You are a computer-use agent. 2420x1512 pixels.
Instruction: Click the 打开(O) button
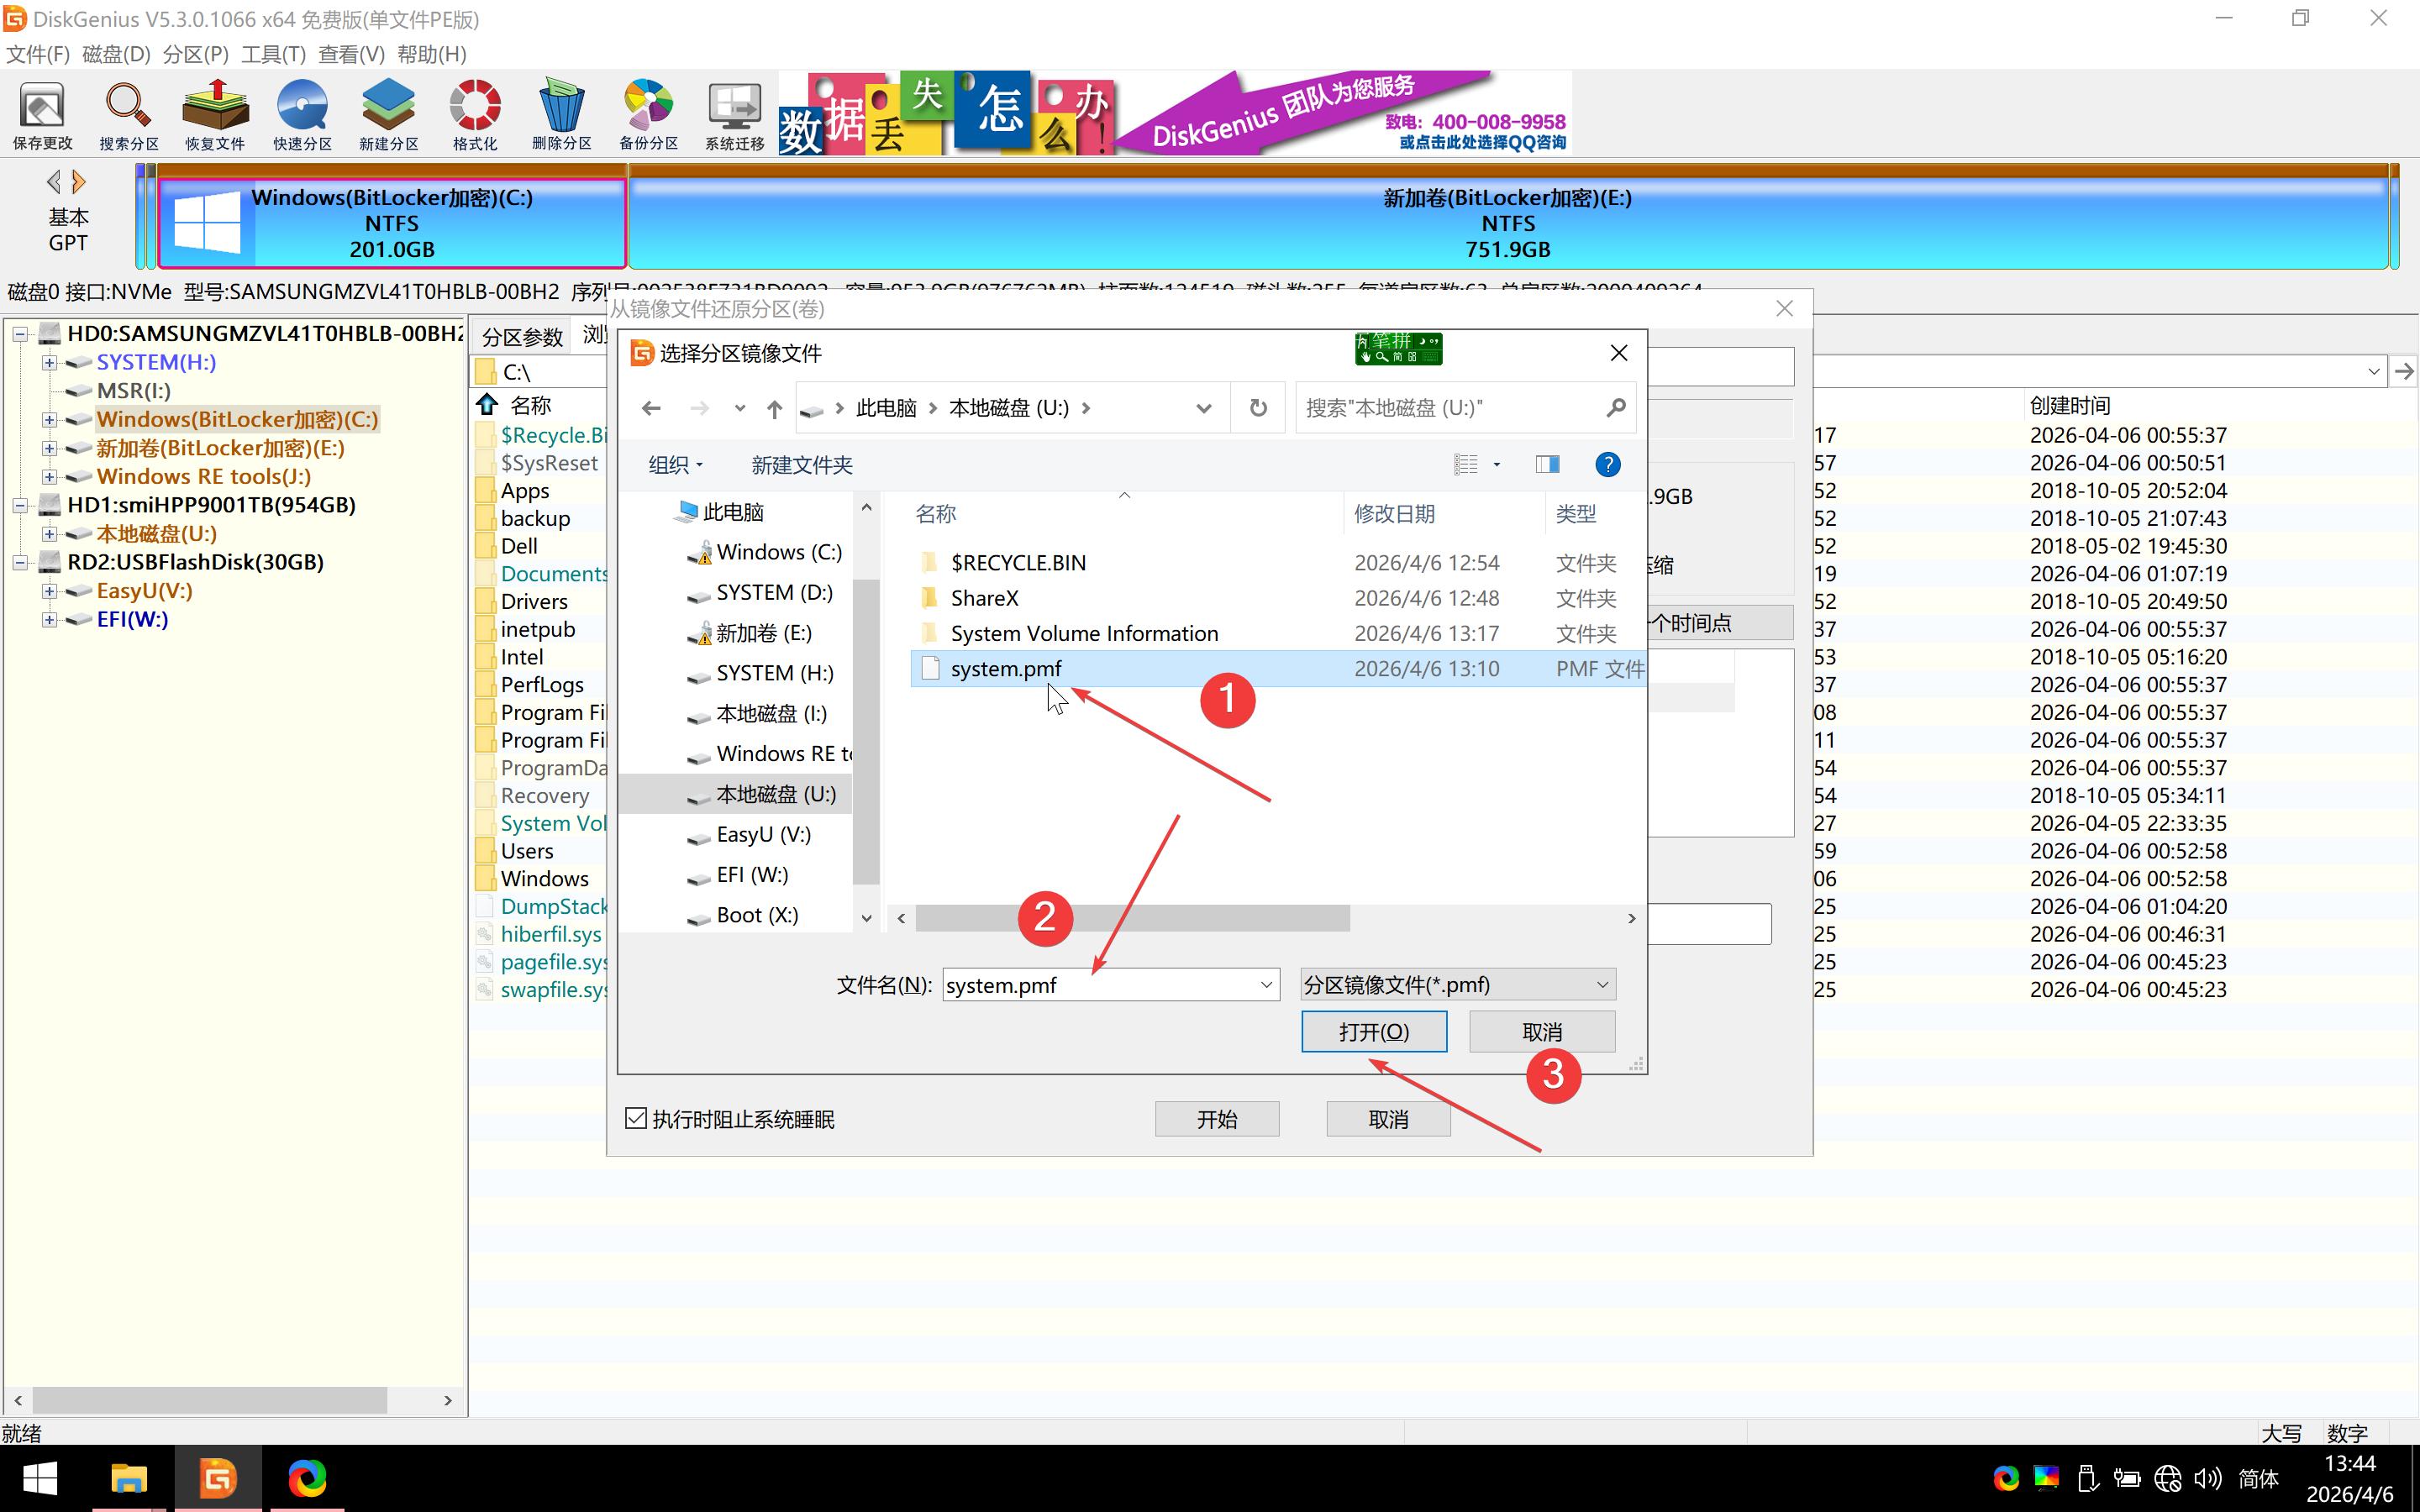pos(1373,1031)
